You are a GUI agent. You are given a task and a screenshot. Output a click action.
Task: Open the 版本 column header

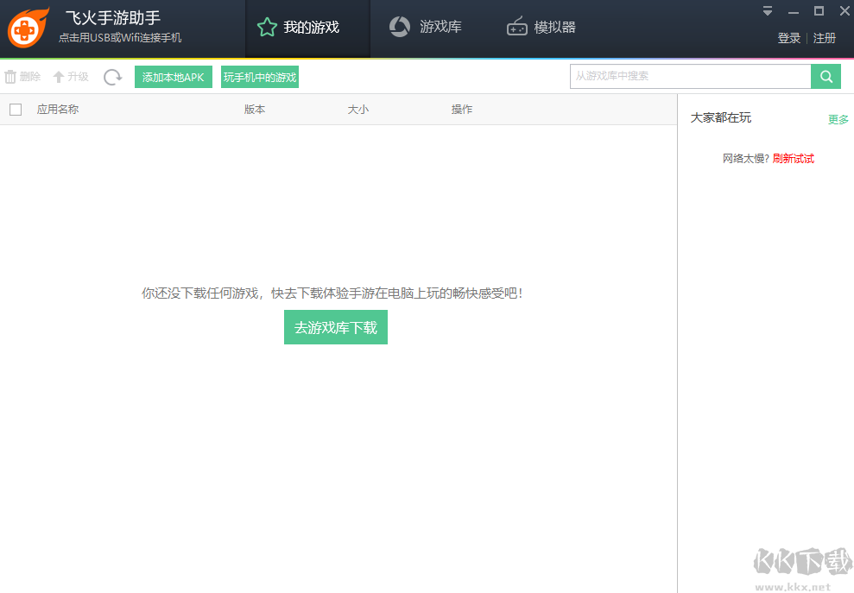(254, 109)
